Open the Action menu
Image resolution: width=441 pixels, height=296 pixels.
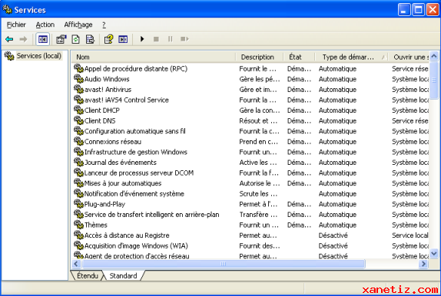tap(45, 25)
